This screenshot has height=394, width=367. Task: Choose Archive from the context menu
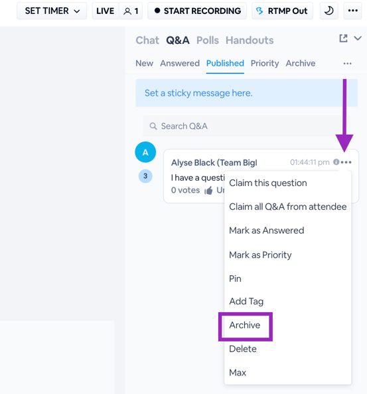point(245,325)
